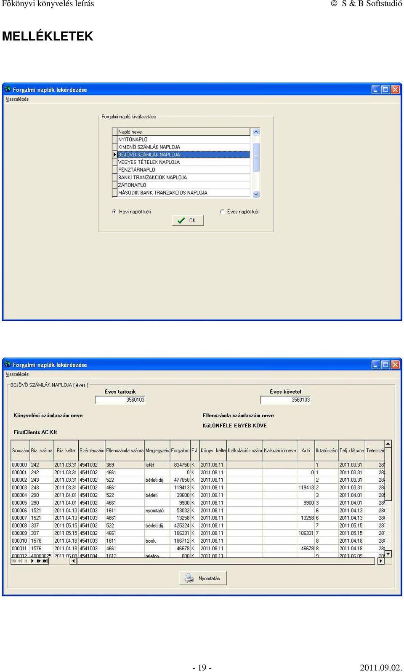Select the highlighted BEJÖVŐ SZÁMLÁK NAPLÓJA list row
This screenshot has height=672, width=404.
click(183, 155)
